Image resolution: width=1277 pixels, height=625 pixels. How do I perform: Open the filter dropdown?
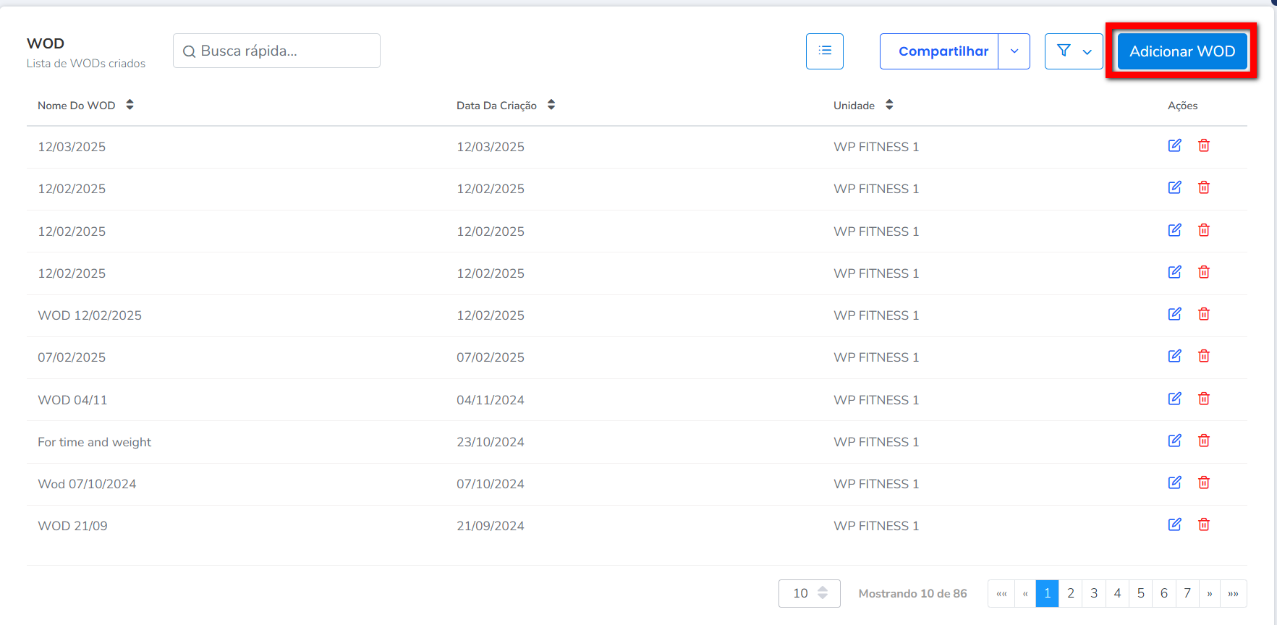pos(1073,51)
